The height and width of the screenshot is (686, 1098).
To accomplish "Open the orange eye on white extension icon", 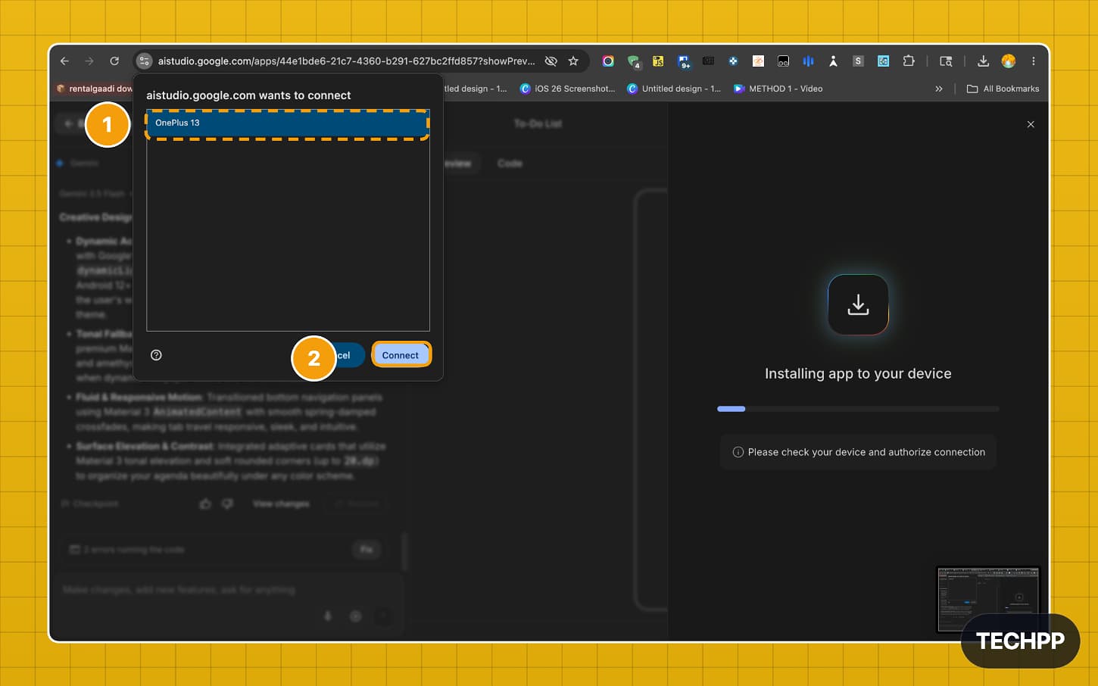I will pyautogui.click(x=758, y=61).
